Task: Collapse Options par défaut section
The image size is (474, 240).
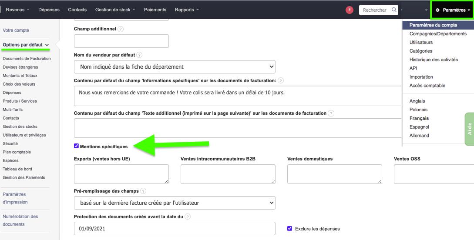Action: click(x=26, y=45)
